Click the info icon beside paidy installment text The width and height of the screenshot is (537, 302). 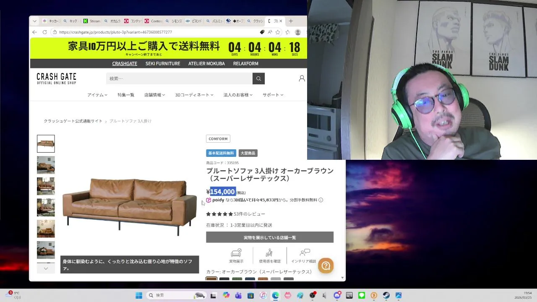tap(321, 200)
